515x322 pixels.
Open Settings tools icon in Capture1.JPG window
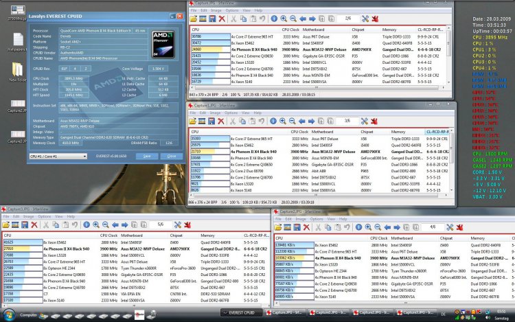(364, 121)
